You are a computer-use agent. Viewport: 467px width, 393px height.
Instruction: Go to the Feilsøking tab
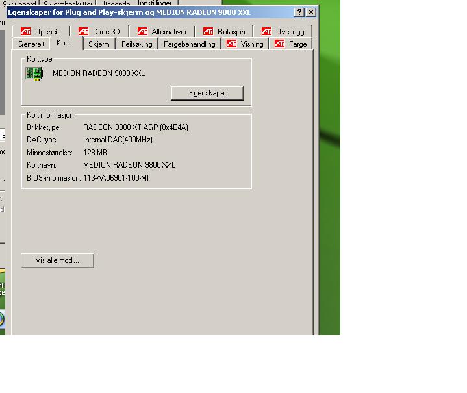136,44
